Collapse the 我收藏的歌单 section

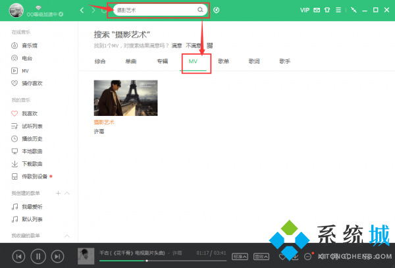coord(67,236)
